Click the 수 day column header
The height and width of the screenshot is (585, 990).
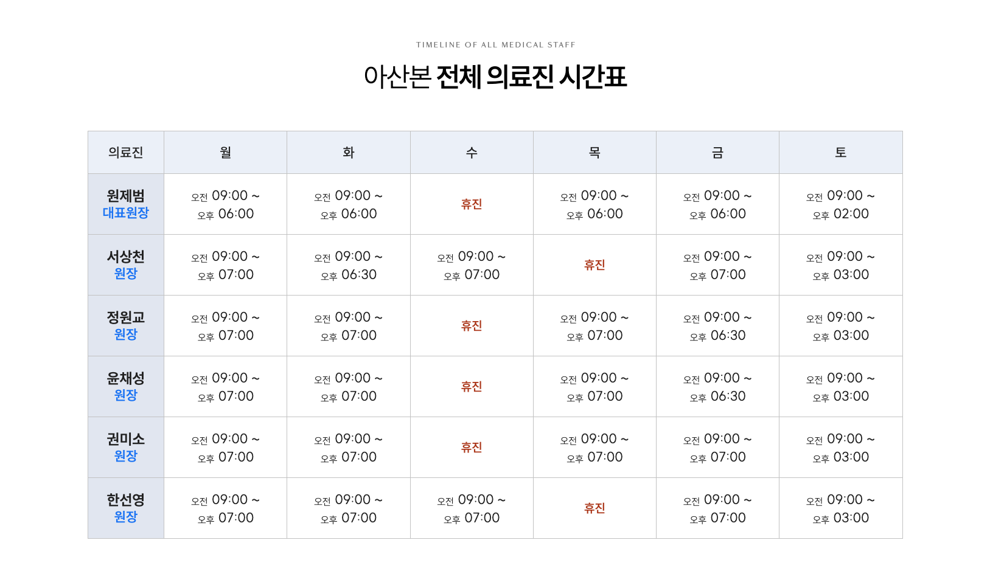pos(472,153)
